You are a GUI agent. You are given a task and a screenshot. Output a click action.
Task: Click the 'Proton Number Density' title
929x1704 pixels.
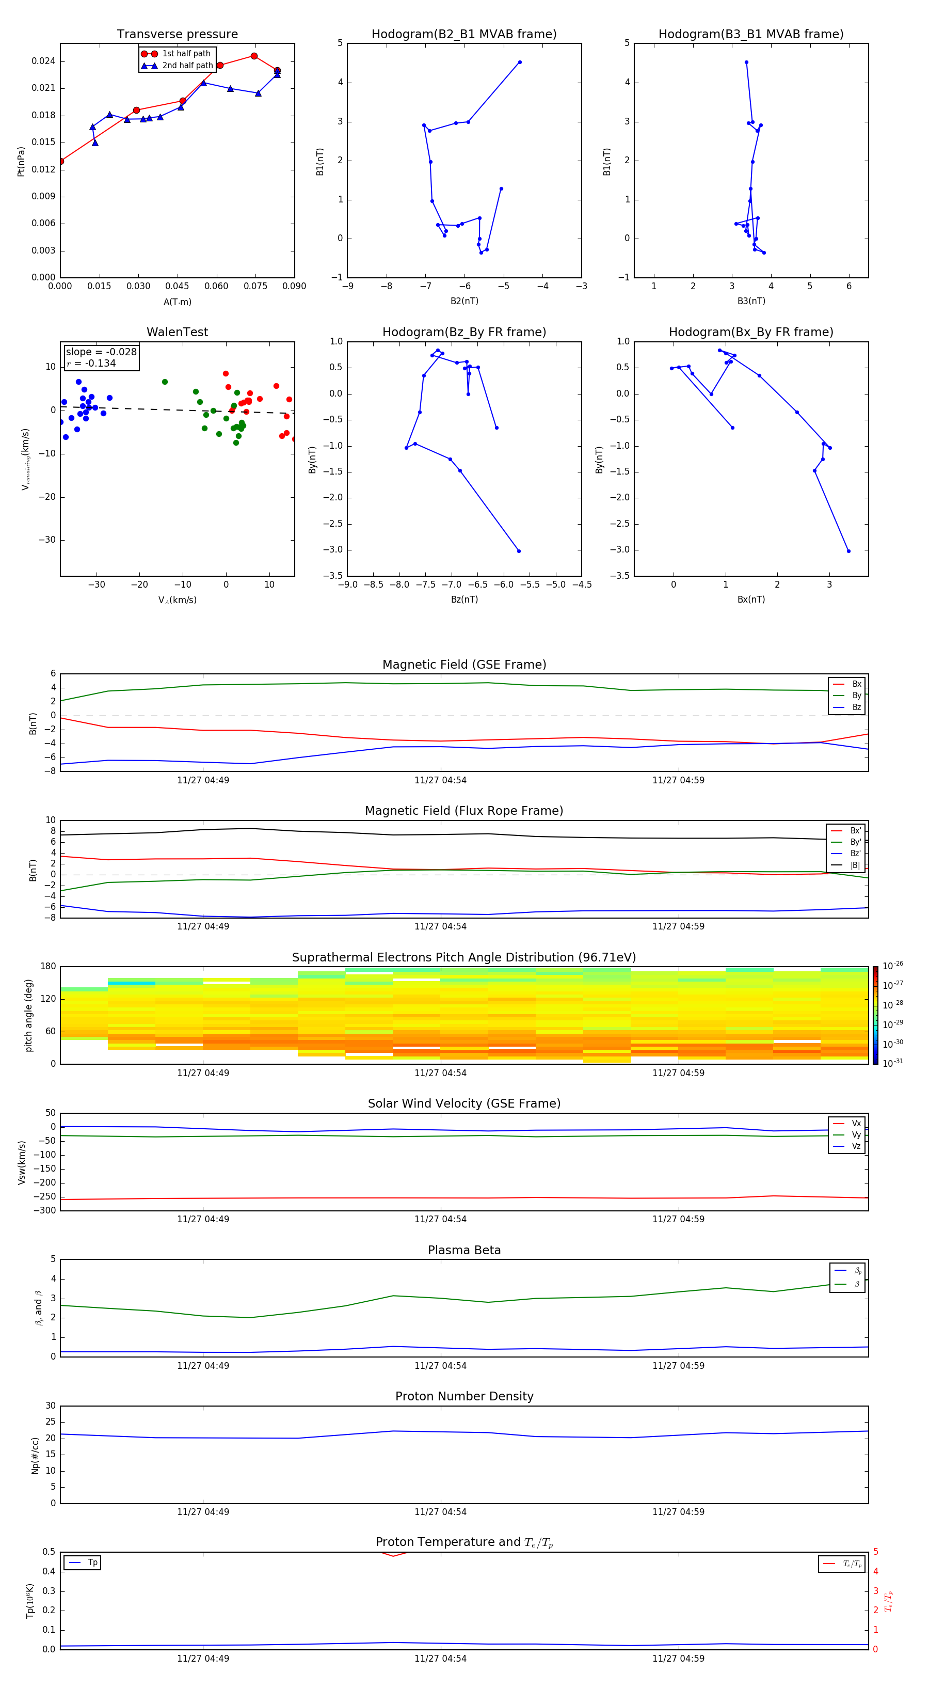click(464, 1396)
